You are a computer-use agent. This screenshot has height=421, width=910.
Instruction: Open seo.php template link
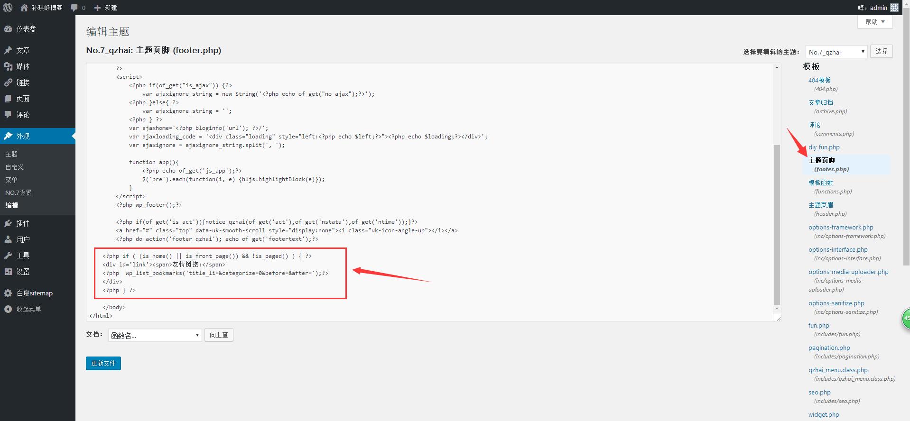coord(819,392)
